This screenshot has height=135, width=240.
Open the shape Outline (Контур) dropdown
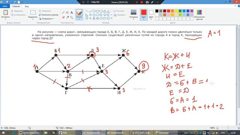click(x=120, y=11)
